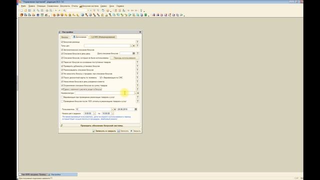Open help for Начисление бонусов в день рождения
This screenshot has width=320, height=180.
coord(137,81)
